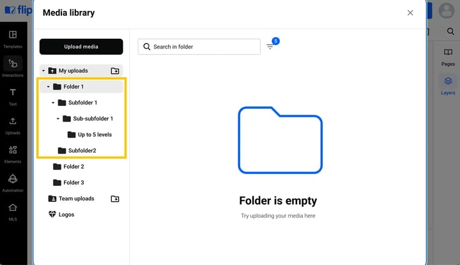Select the Text tool in sidebar
This screenshot has height=265, width=460.
tap(13, 97)
